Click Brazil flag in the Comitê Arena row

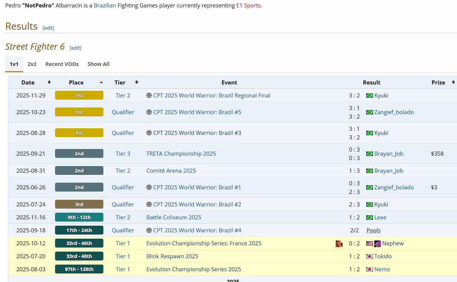point(370,171)
